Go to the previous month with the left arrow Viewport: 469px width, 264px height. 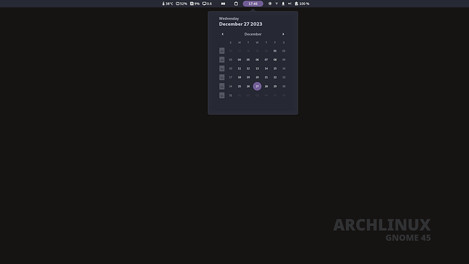[x=222, y=34]
